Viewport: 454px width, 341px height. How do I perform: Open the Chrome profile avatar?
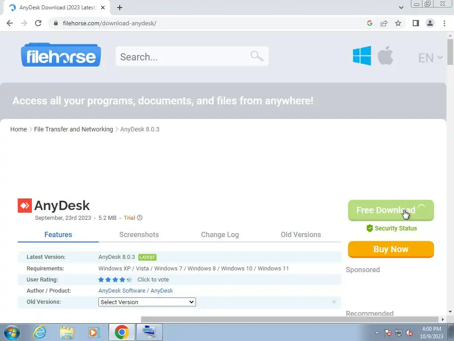tap(430, 23)
